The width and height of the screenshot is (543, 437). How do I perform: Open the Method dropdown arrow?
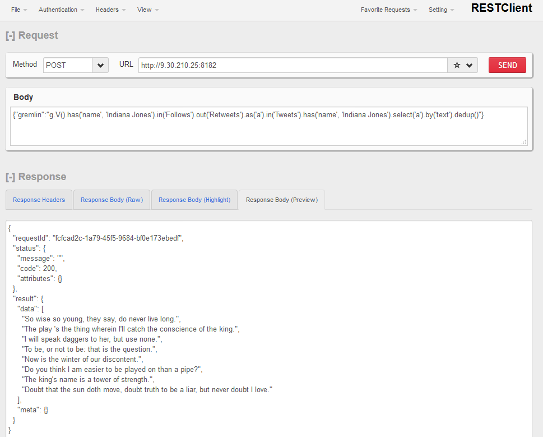100,65
